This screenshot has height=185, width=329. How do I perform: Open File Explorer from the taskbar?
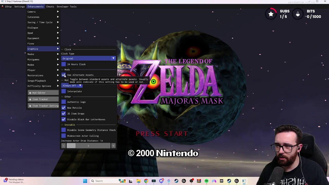(x=138, y=181)
